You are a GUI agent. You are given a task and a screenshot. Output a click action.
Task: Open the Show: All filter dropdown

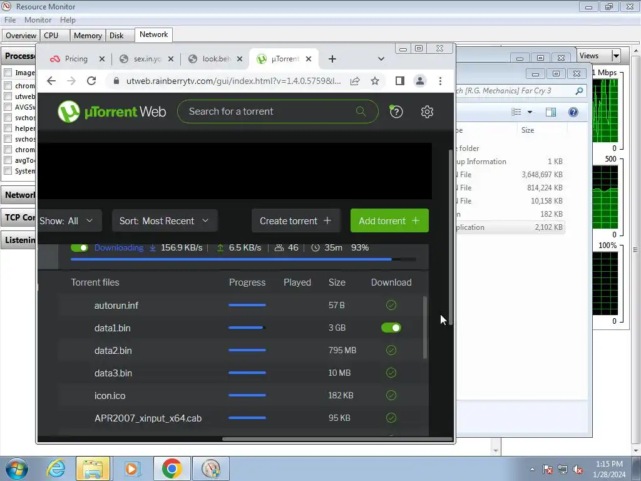coord(69,221)
